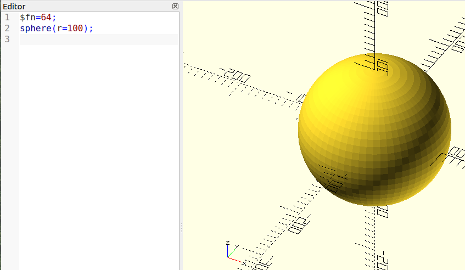This screenshot has width=465, height=270.
Task: Click the red X axis arrow
Action: point(235,260)
